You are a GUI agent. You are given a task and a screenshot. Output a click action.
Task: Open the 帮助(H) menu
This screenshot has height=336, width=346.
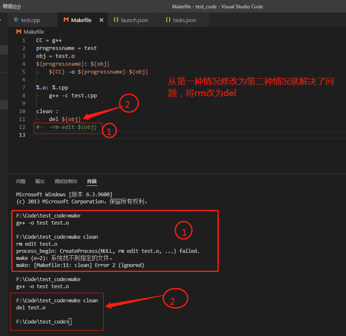click(11, 7)
